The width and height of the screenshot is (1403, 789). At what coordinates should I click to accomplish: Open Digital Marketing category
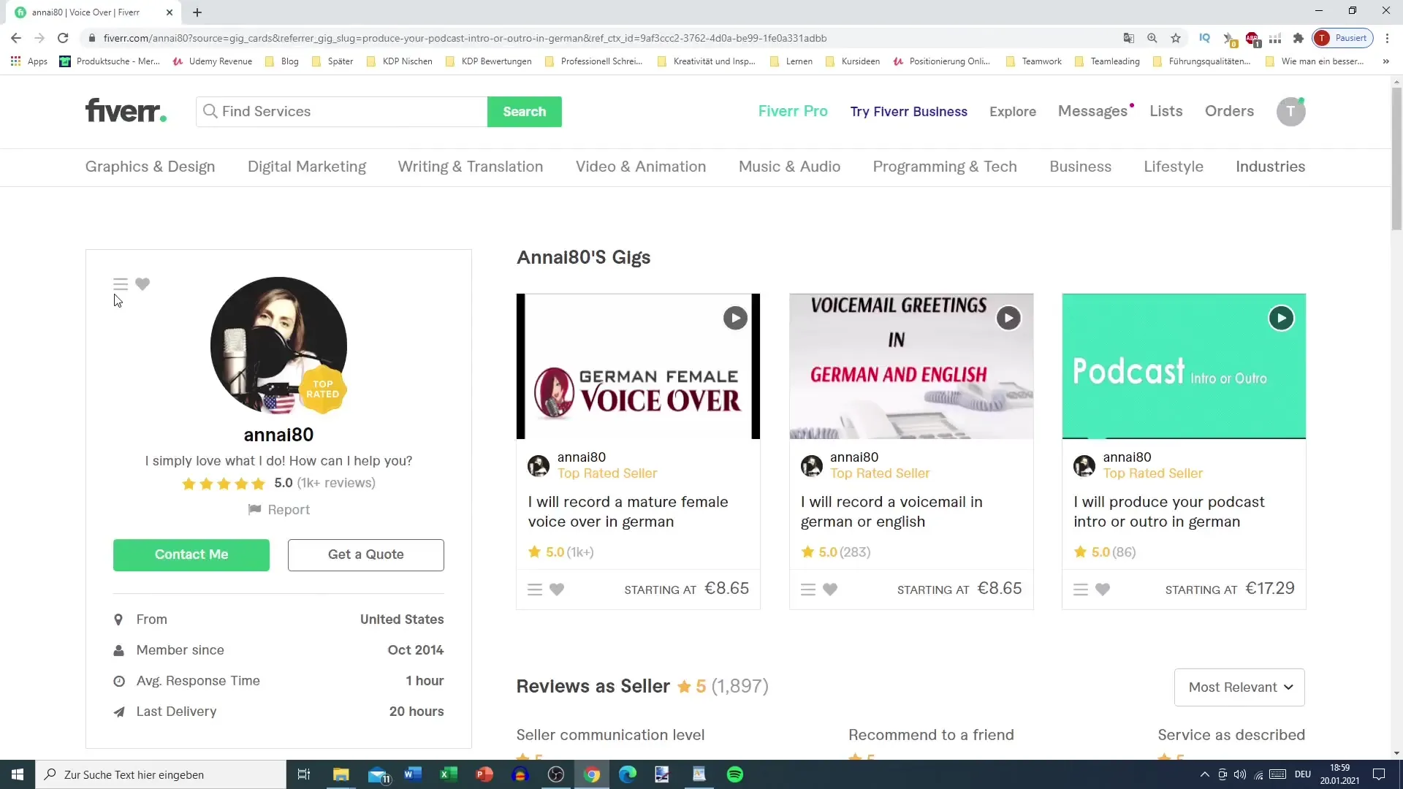[307, 167]
